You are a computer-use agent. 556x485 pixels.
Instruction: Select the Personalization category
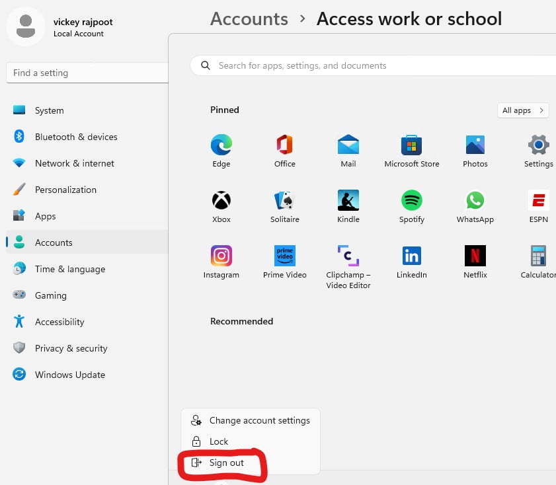point(87,190)
